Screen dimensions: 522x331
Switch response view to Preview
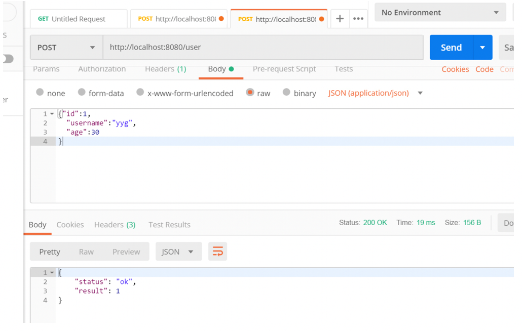point(126,252)
